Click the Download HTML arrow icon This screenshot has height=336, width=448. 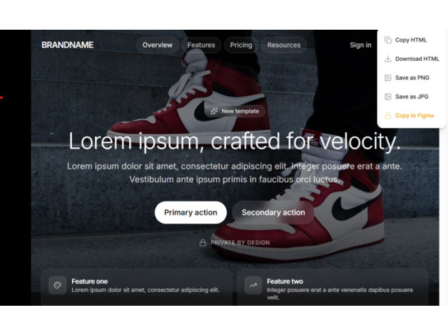click(x=388, y=59)
